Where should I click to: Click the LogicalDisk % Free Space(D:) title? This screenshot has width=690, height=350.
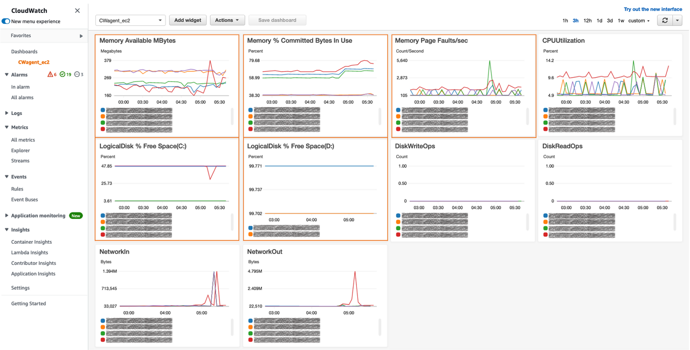point(291,146)
